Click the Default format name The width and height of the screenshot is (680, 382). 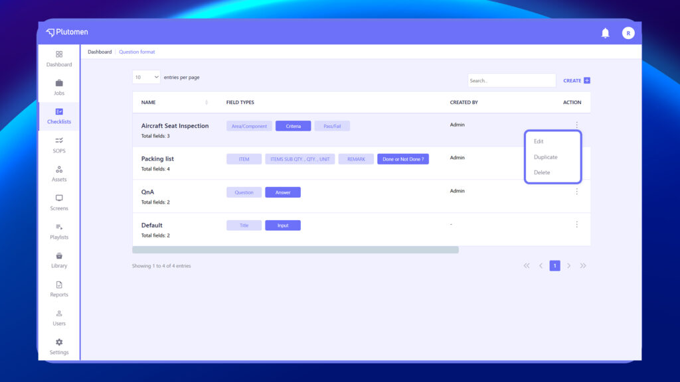click(x=152, y=225)
